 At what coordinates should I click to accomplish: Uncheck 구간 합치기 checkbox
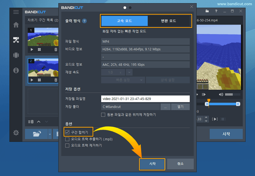67,132
